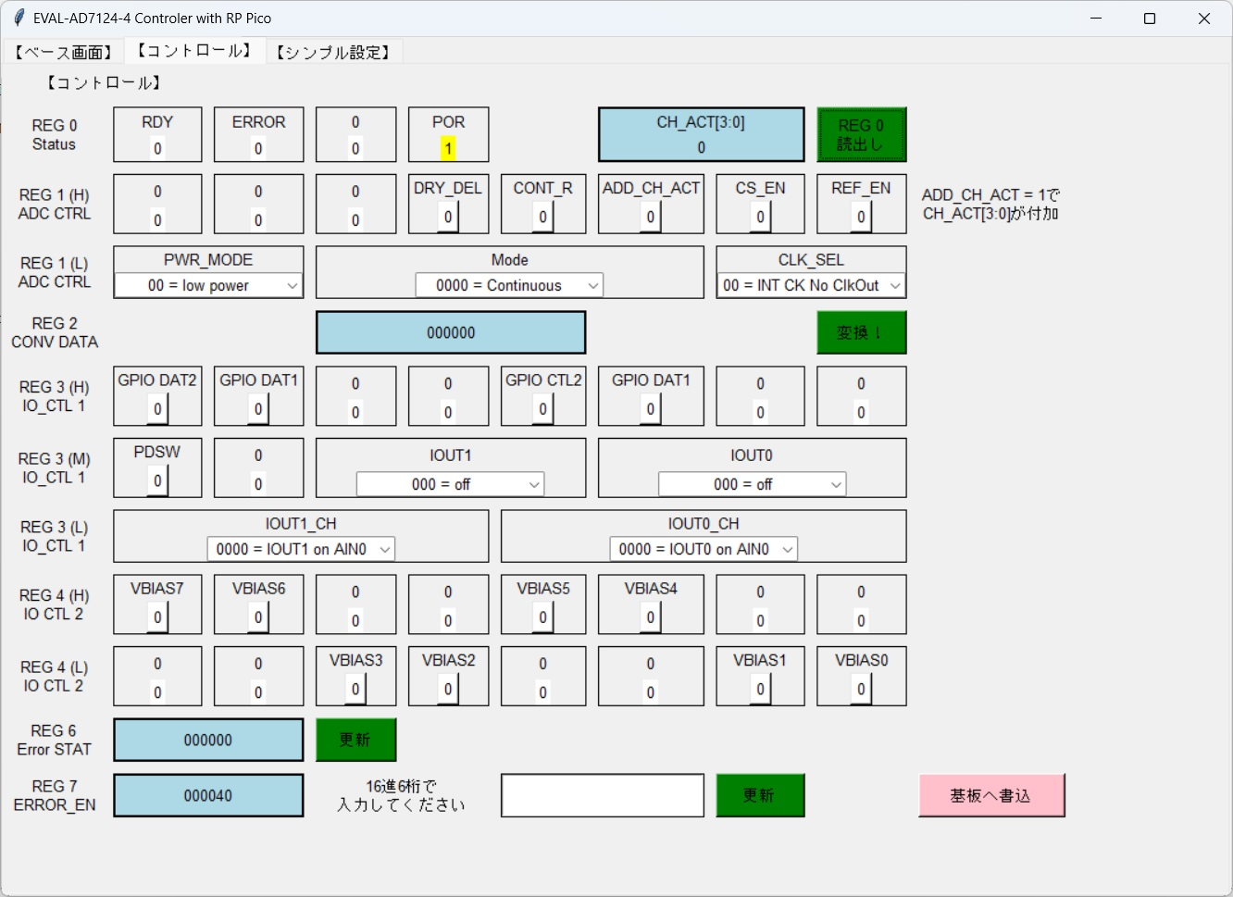The image size is (1233, 897).
Task: Open the PWR_MODE dropdown
Action: pos(208,286)
